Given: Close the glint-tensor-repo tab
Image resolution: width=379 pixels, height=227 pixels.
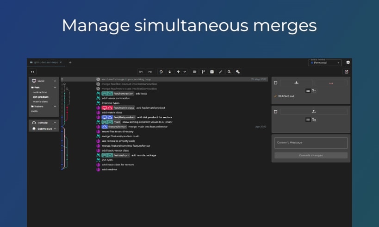Looking at the screenshot, I should [61, 63].
